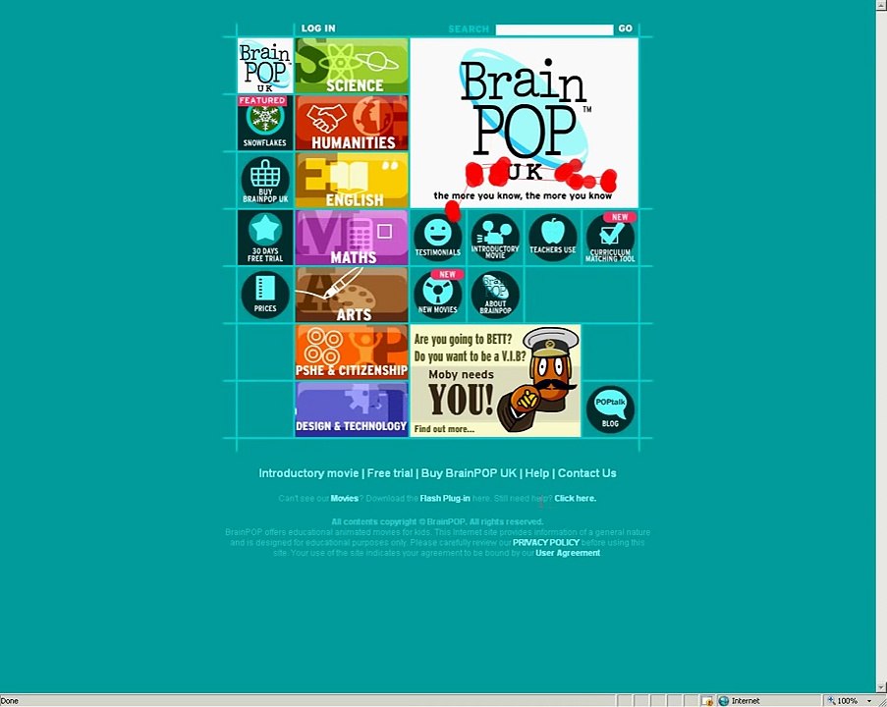Open the Help footer link
887x707 pixels.
tap(537, 473)
